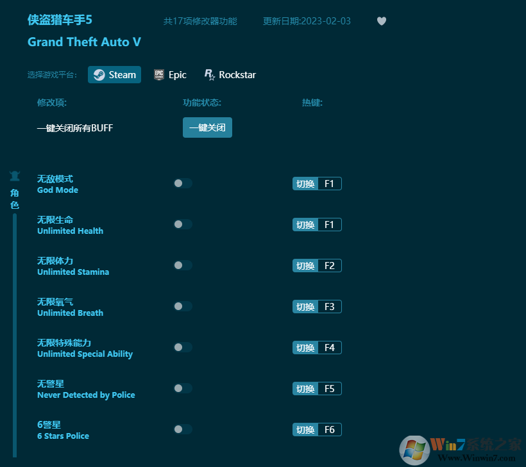Click the F1 hotkey field for God Mode
The image size is (526, 467).
(330, 184)
